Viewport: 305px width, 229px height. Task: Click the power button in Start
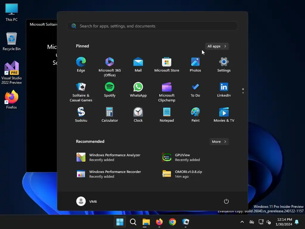pos(226,201)
